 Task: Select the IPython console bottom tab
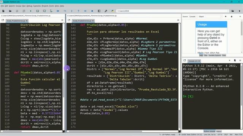point(209,131)
